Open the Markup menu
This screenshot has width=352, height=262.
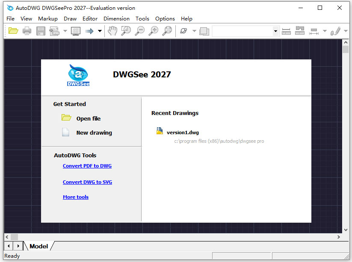point(47,18)
